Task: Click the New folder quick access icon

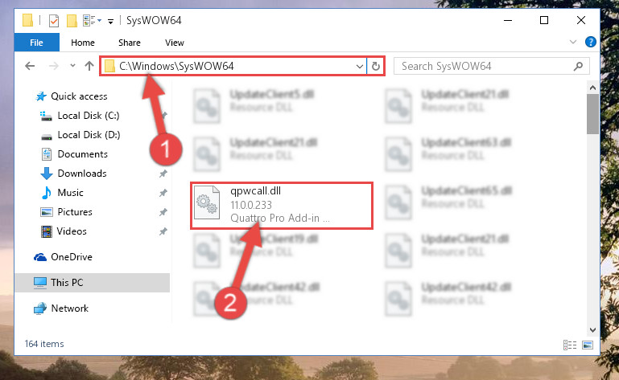Action: [x=72, y=21]
